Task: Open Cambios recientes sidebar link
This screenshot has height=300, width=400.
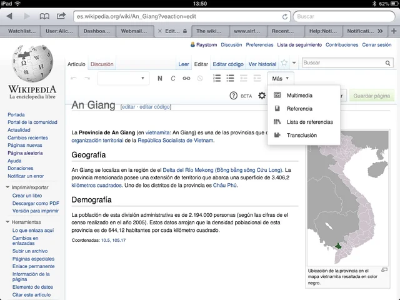Action: pos(27,137)
